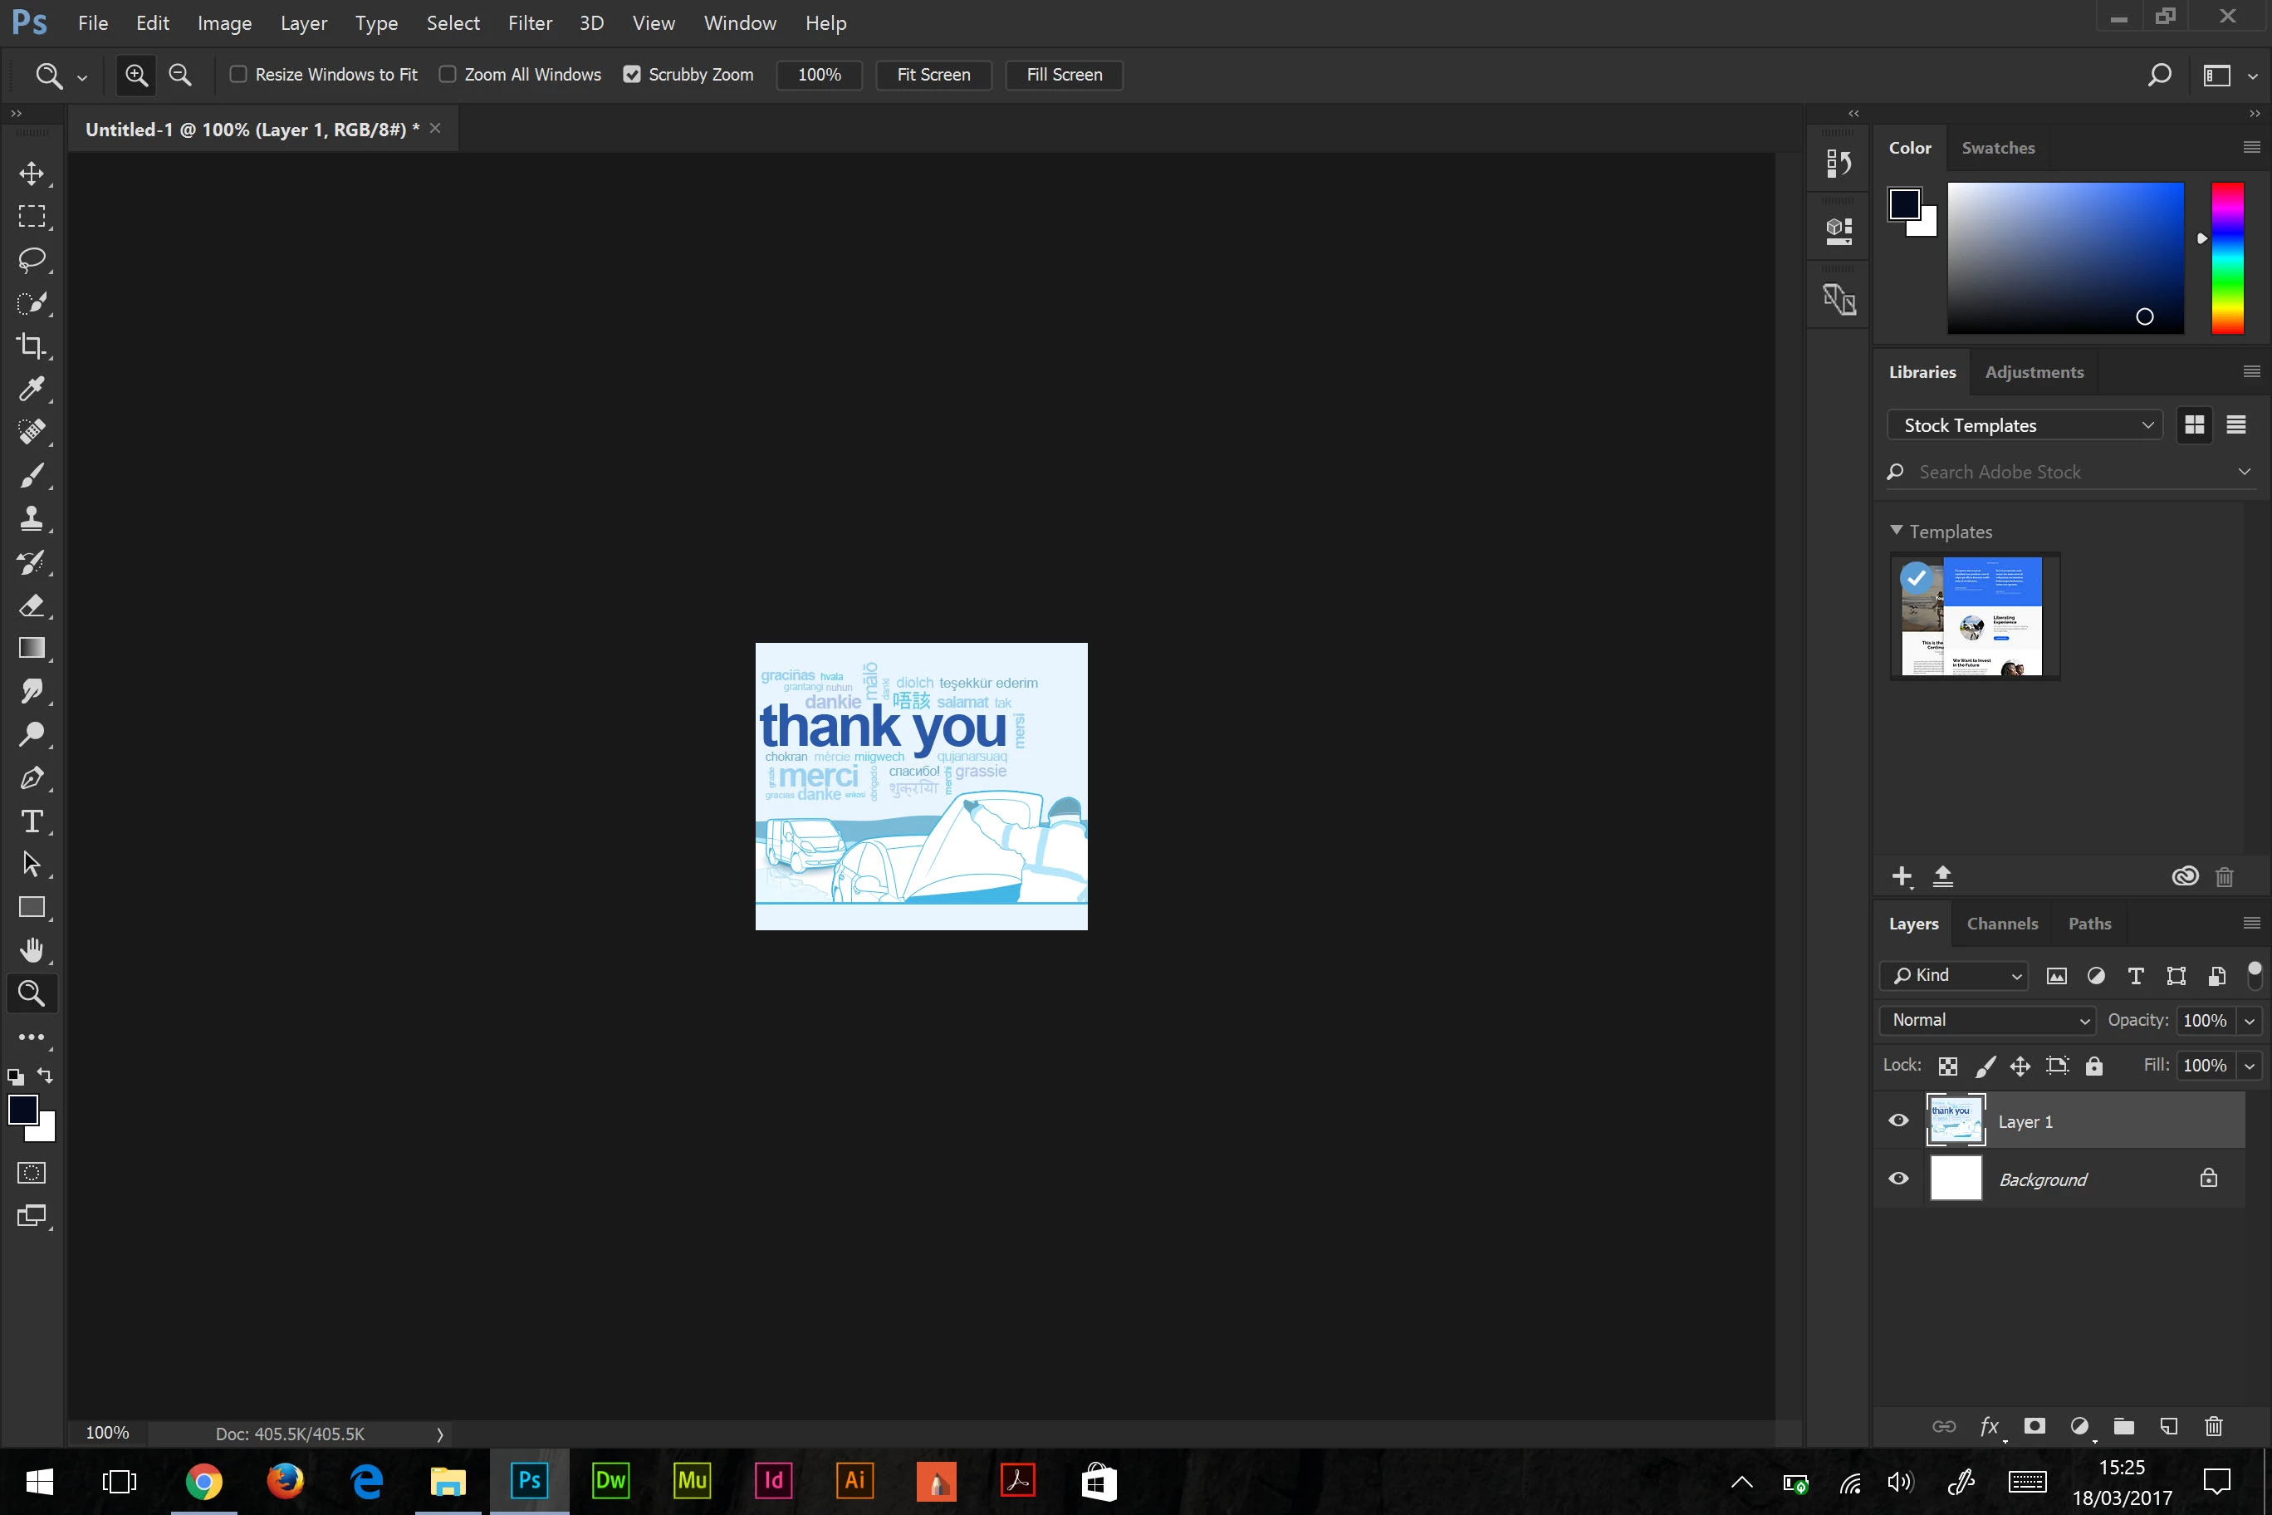Image resolution: width=2272 pixels, height=1515 pixels.
Task: Select the Move tool
Action: 31,174
